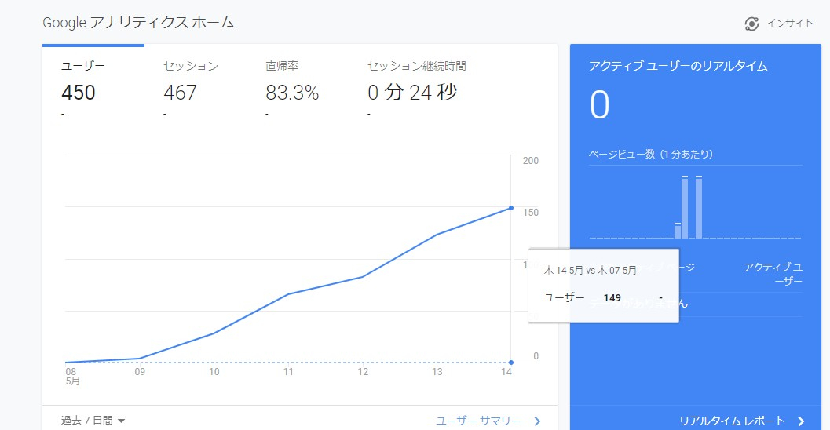Screen dimensions: 830x430
Task: Click the arrow beside ユーザー サマリー
Action: click(537, 421)
